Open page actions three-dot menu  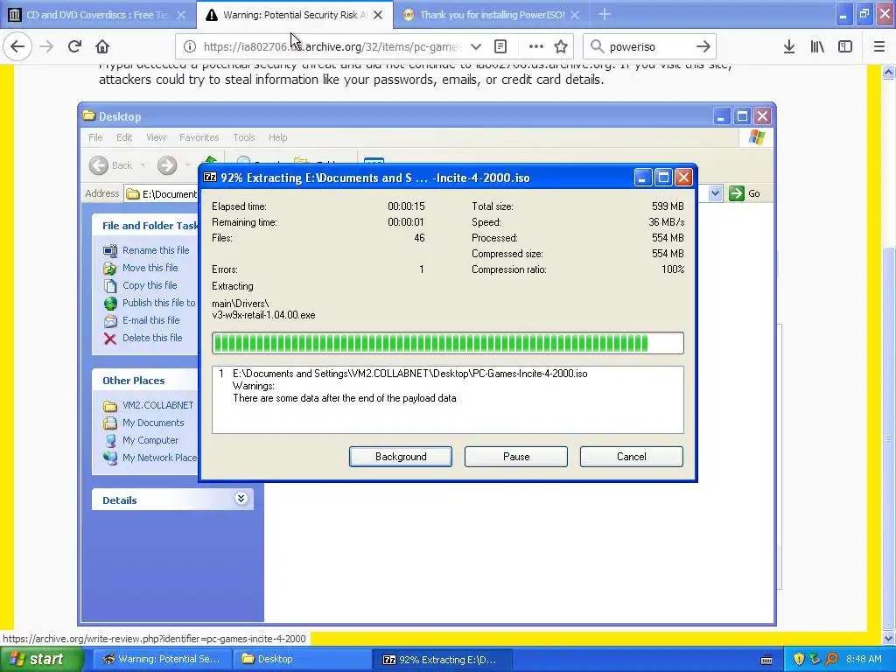(535, 46)
